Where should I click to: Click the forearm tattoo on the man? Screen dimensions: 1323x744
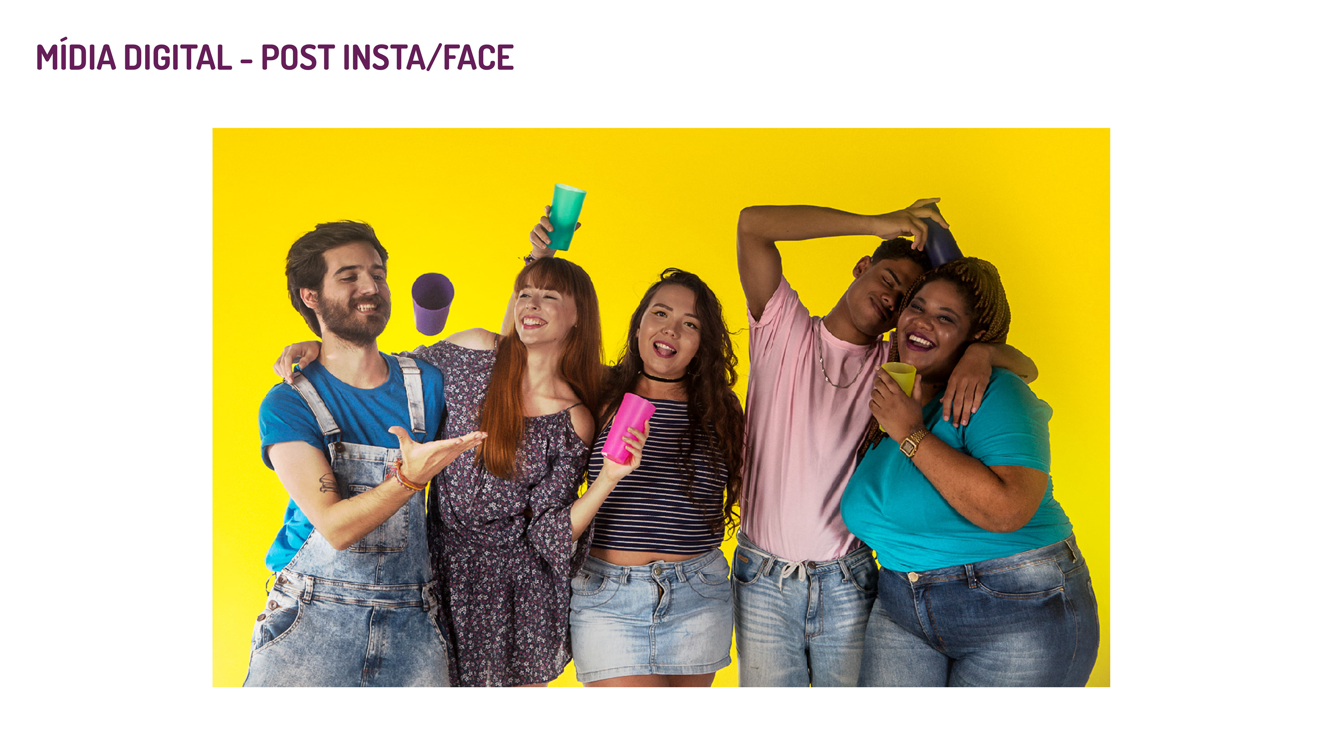329,484
